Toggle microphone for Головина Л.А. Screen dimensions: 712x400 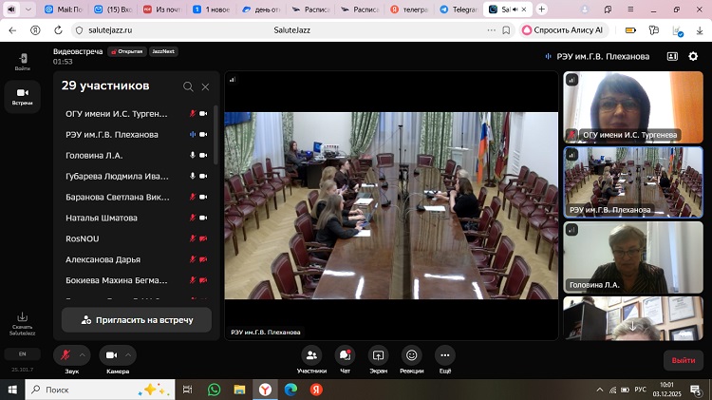[192, 155]
